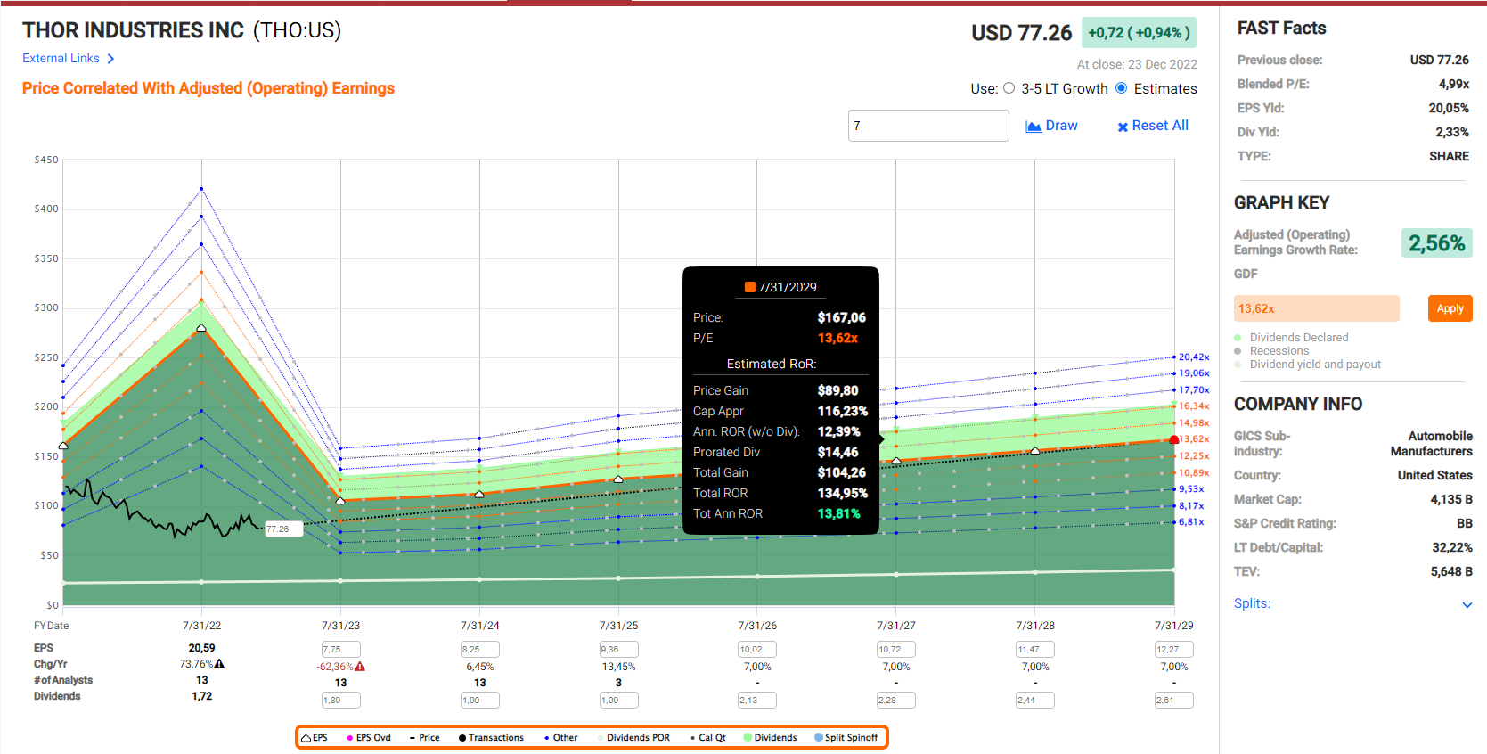The width and height of the screenshot is (1487, 754).
Task: Edit the 7/31/26 dividend field 2,13
Action: pyautogui.click(x=757, y=701)
